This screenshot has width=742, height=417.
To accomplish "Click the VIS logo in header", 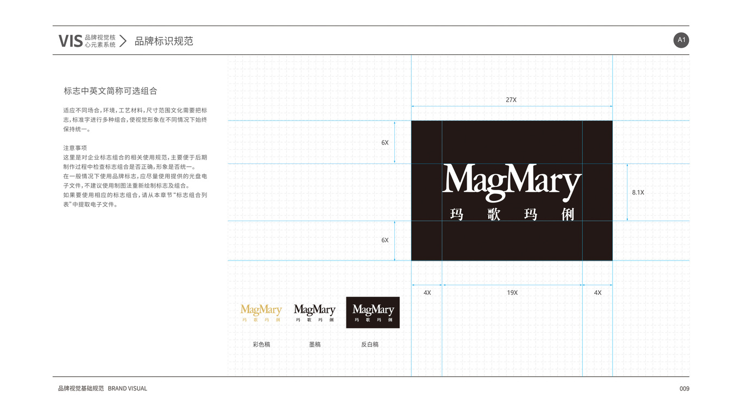I will click(71, 41).
